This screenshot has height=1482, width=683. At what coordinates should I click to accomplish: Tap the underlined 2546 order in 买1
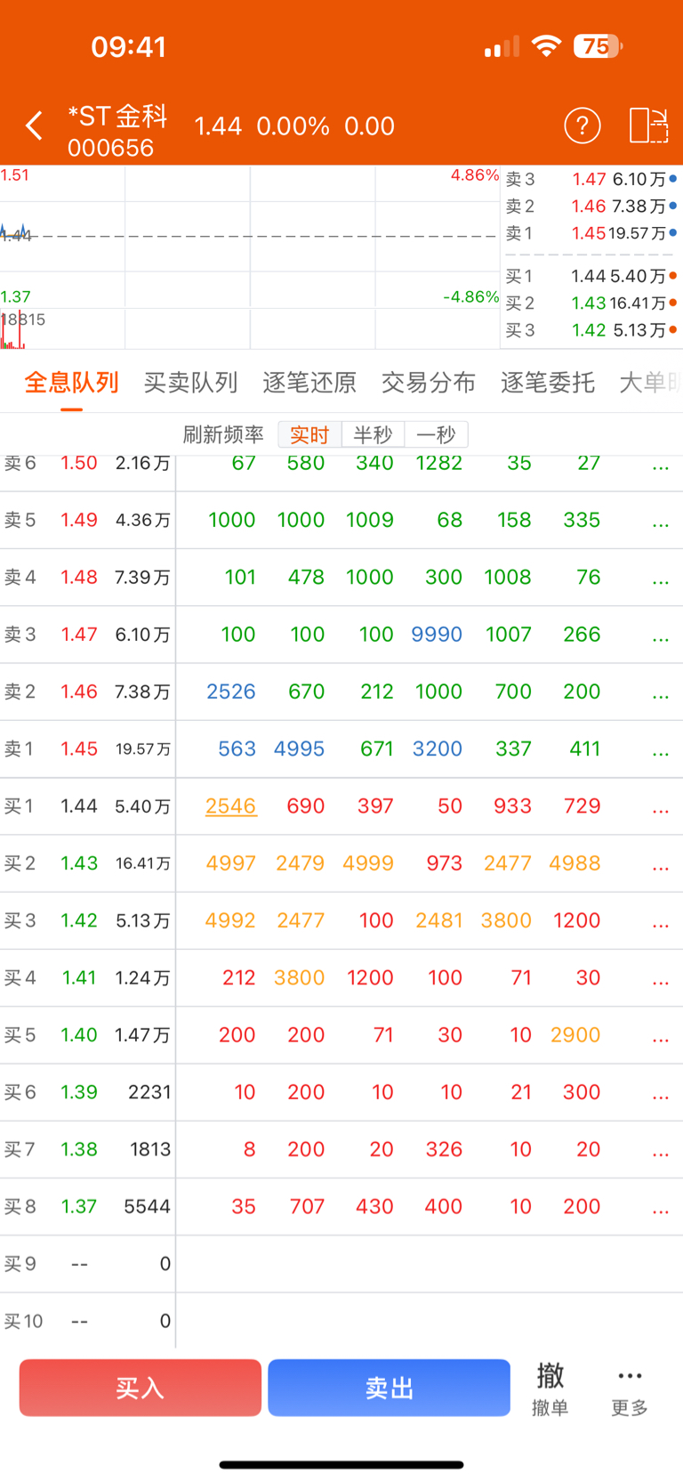point(231,806)
